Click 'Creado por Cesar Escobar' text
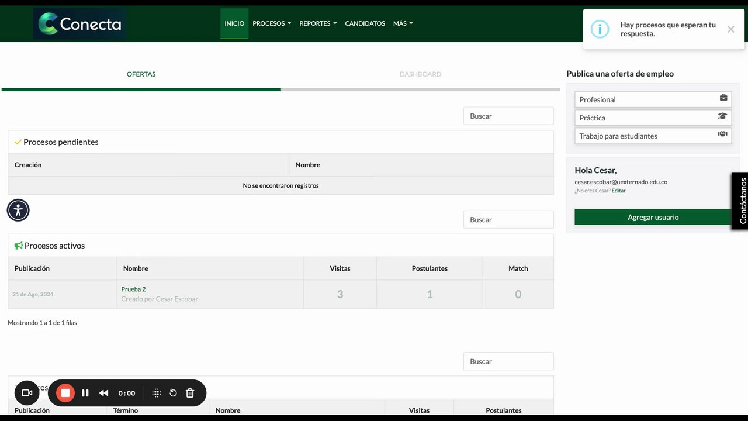The height and width of the screenshot is (421, 748). 160,299
